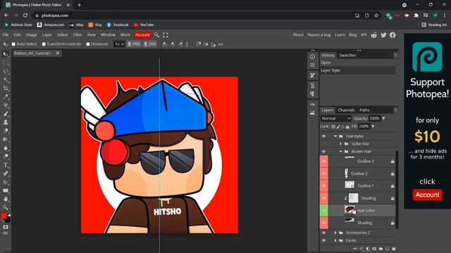
Task: Select the Blur tool
Action: 6,148
